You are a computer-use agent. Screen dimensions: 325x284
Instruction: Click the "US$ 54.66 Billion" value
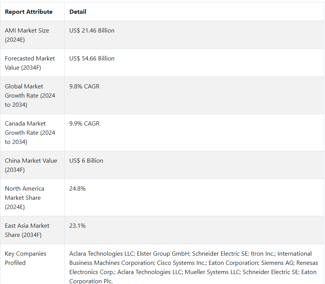(x=92, y=59)
